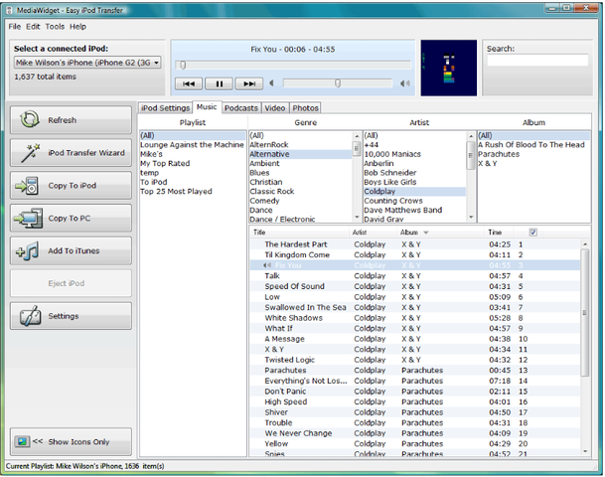Viewport: 605px width, 477px height.
Task: Click Genre list scroll down arrow
Action: coord(357,218)
